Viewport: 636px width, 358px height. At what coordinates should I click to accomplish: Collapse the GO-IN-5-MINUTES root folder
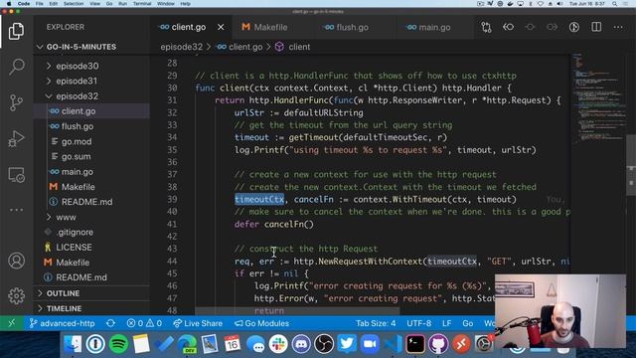40,47
